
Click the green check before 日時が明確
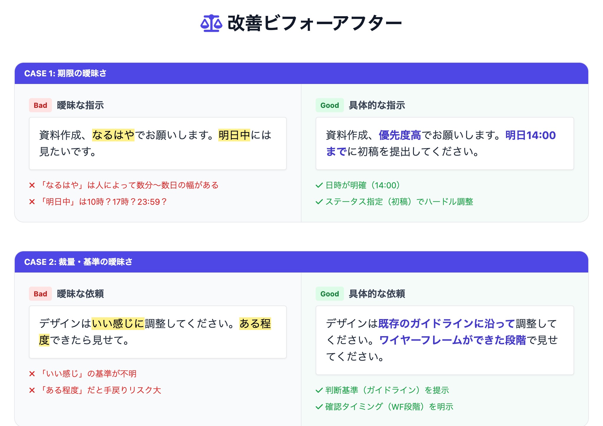[319, 185]
